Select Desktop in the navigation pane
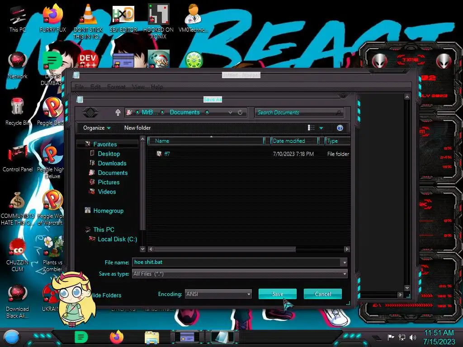 click(x=109, y=154)
